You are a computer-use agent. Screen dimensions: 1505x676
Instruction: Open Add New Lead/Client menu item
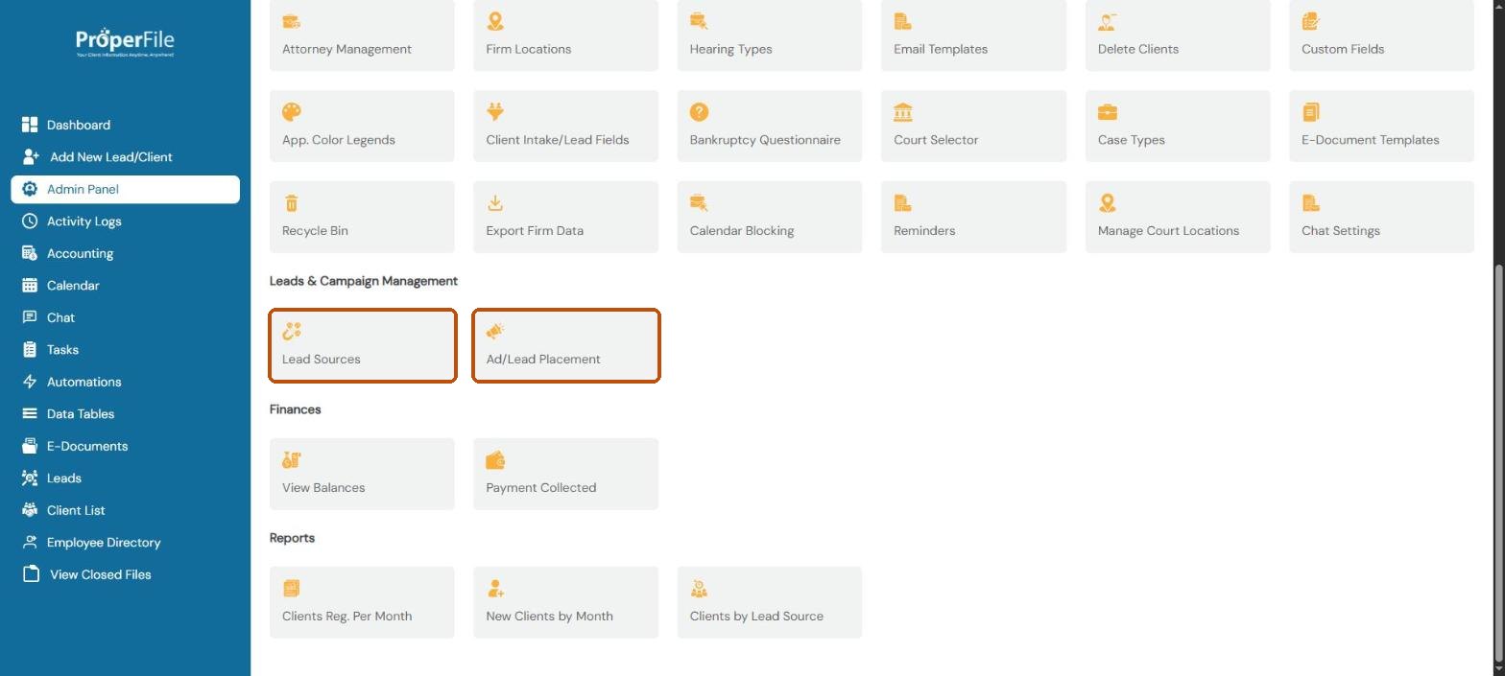coord(126,156)
